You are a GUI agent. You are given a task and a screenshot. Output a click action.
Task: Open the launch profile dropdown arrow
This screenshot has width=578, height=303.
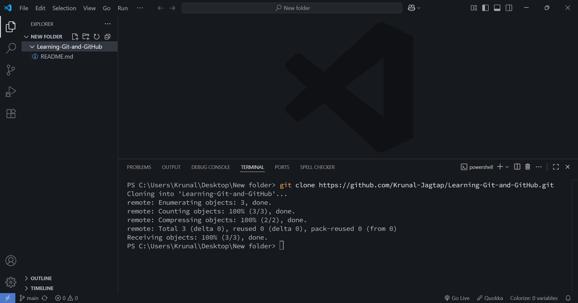point(507,167)
